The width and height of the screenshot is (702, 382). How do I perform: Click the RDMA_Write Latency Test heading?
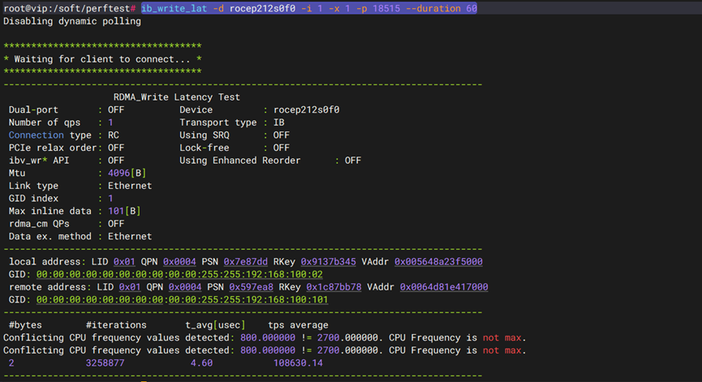(177, 97)
